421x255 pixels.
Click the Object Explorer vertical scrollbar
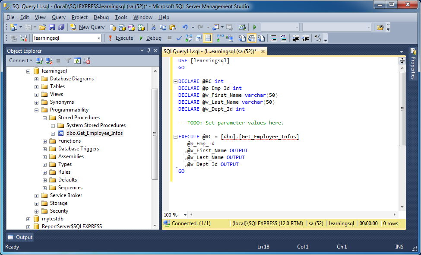click(155, 134)
